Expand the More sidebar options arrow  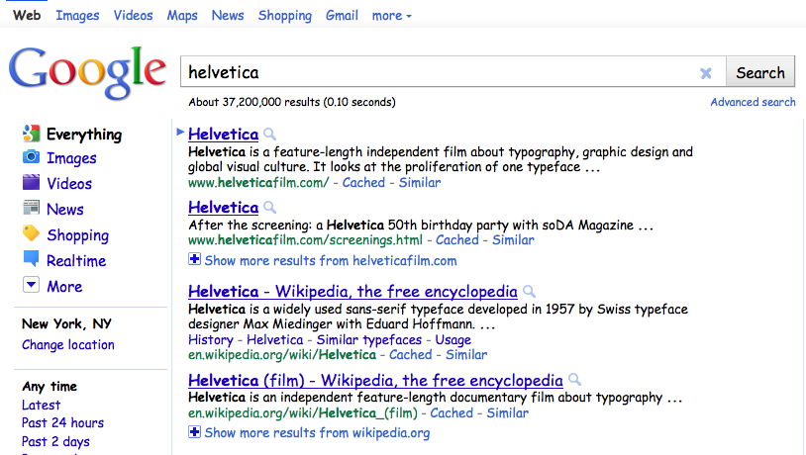click(31, 286)
